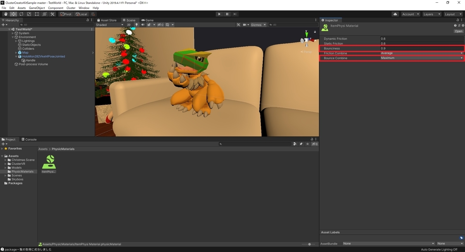
Task: Select ItemPhysi material asset thumbnail
Action: (49, 164)
